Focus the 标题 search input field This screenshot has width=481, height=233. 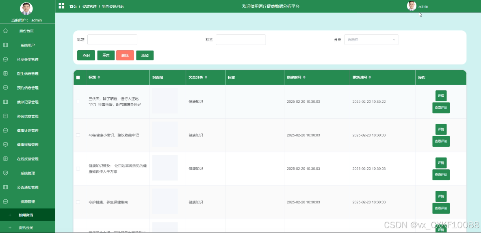tap(112, 39)
